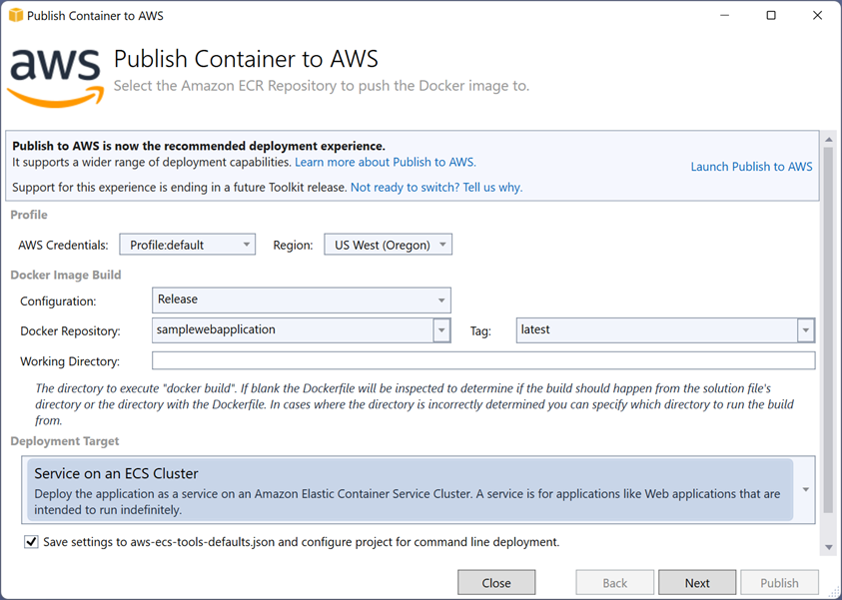This screenshot has width=842, height=600.
Task: Click the scrollbar up arrow
Action: tap(829, 140)
